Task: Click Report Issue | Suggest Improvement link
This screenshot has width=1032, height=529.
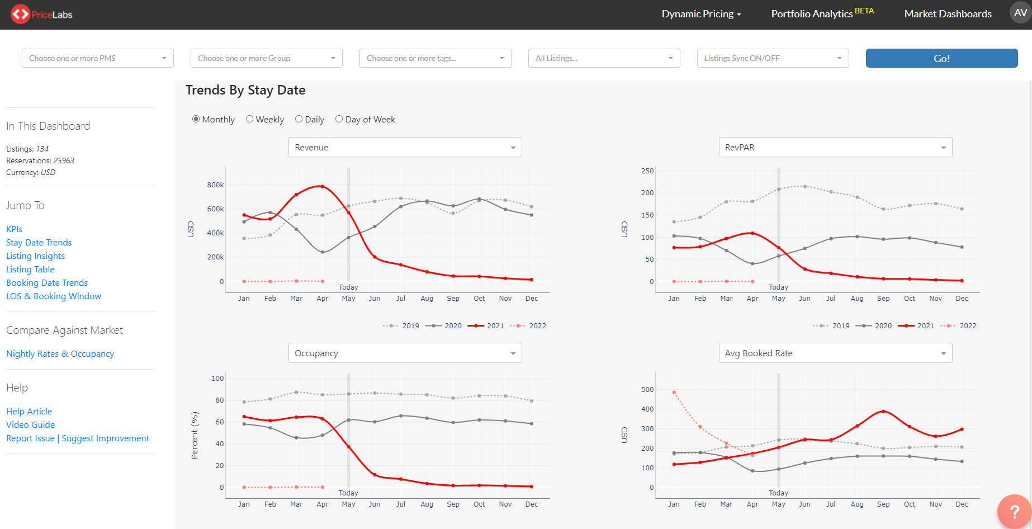Action: tap(78, 438)
